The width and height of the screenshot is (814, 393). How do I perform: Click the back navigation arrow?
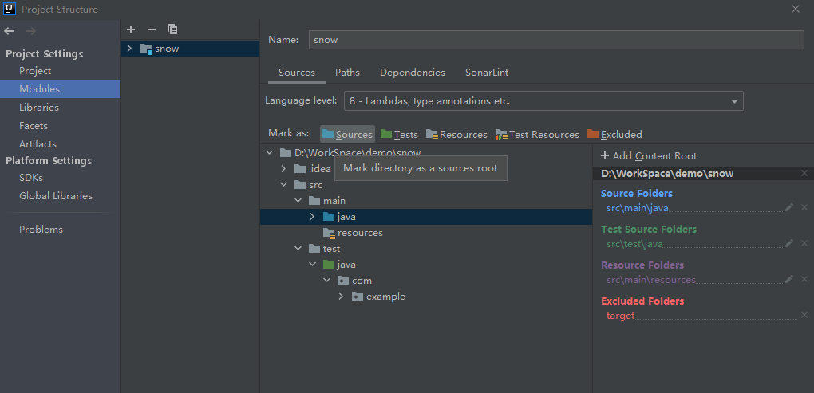click(10, 31)
